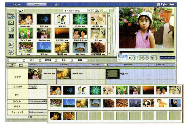Image resolution: width=187 pixels, height=126 pixels.
Task: Open the Transitions Room filmstrip icon
Action: point(11,36)
